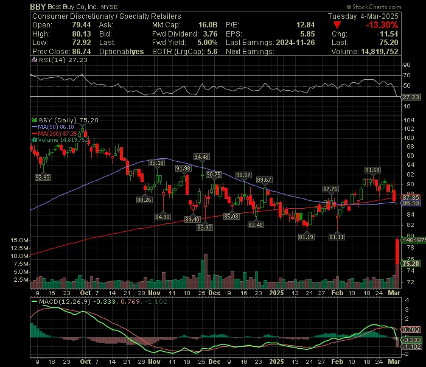Click the green MACD line legend marker
Image resolution: width=426 pixels, height=367 pixels.
(x=34, y=301)
